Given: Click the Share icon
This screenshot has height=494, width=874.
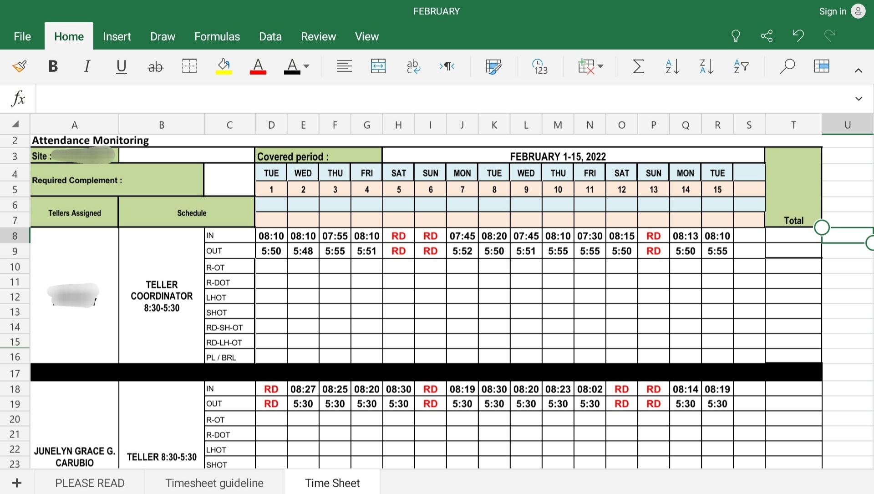Looking at the screenshot, I should point(767,36).
